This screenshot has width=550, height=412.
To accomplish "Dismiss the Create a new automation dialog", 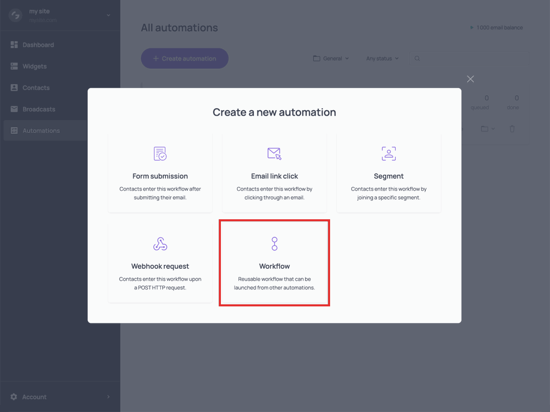I will click(470, 79).
